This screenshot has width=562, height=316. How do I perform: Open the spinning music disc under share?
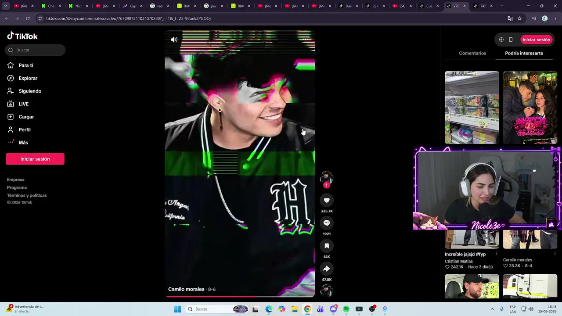click(326, 291)
